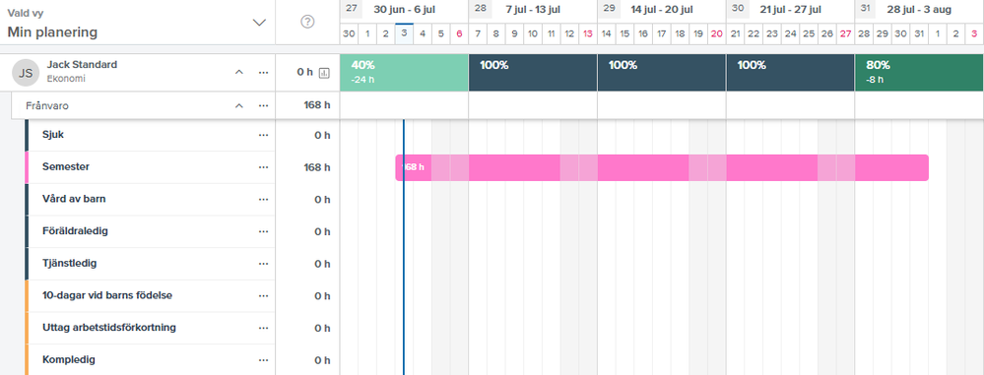
Task: Open the three-dot menu for Jack Standard
Action: point(263,73)
